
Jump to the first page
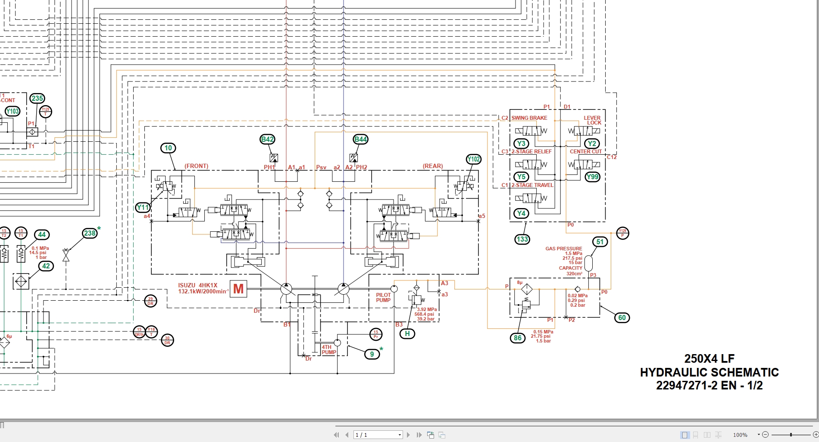337,435
